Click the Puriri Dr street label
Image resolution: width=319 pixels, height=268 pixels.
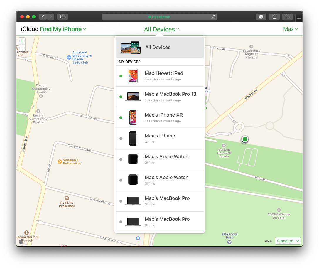click(x=260, y=179)
